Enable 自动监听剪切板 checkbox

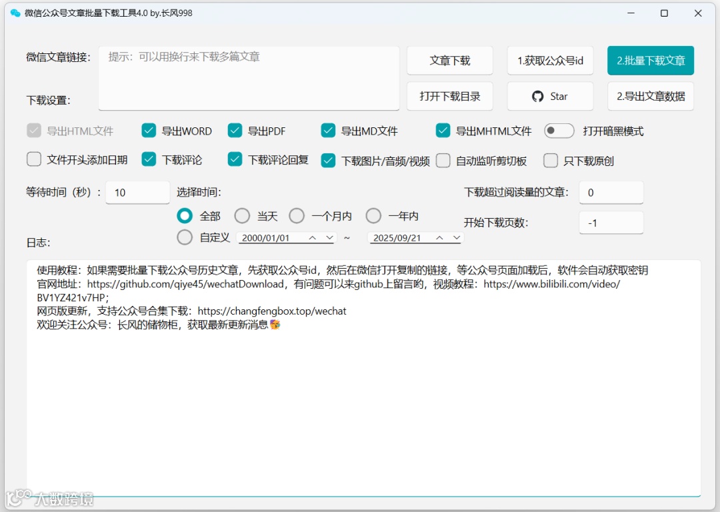[x=443, y=161]
